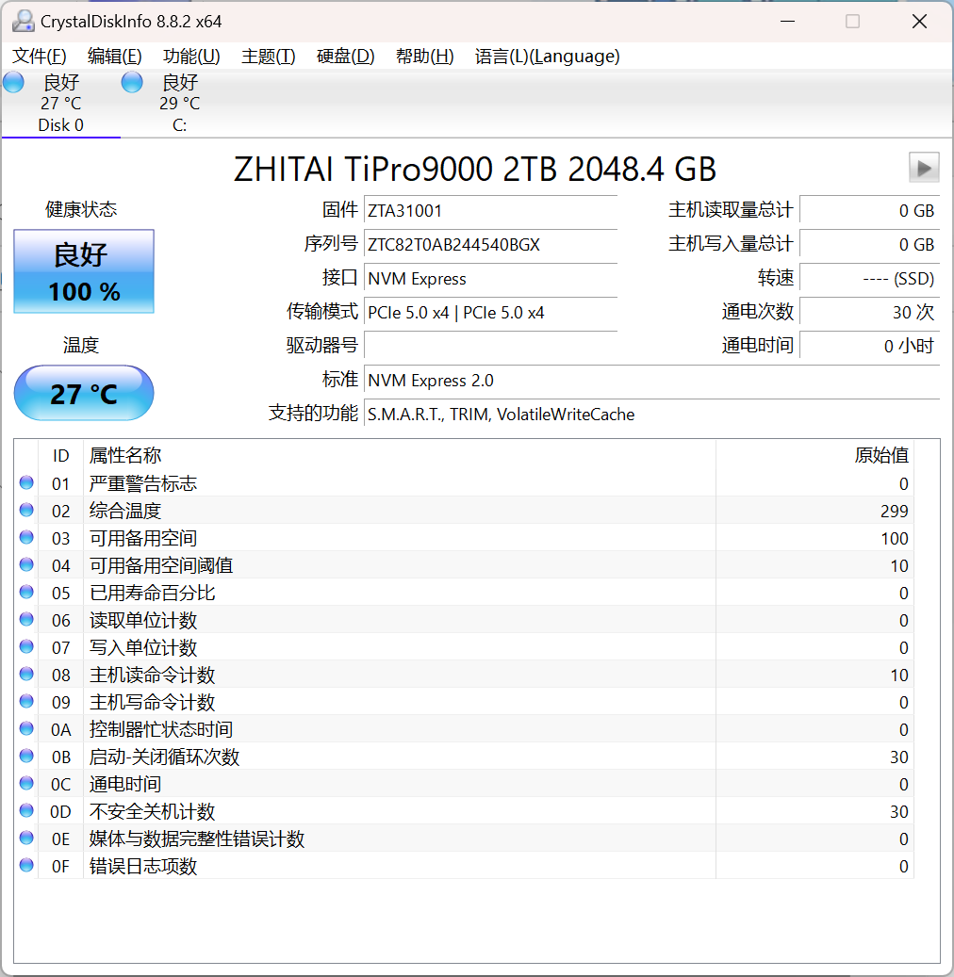Click status dot for 07 写入单位计数
The width and height of the screenshot is (954, 977).
[26, 646]
